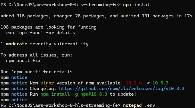
Task: Click green 'npm install -g npm@10.8.3' command
Action: tap(74, 94)
